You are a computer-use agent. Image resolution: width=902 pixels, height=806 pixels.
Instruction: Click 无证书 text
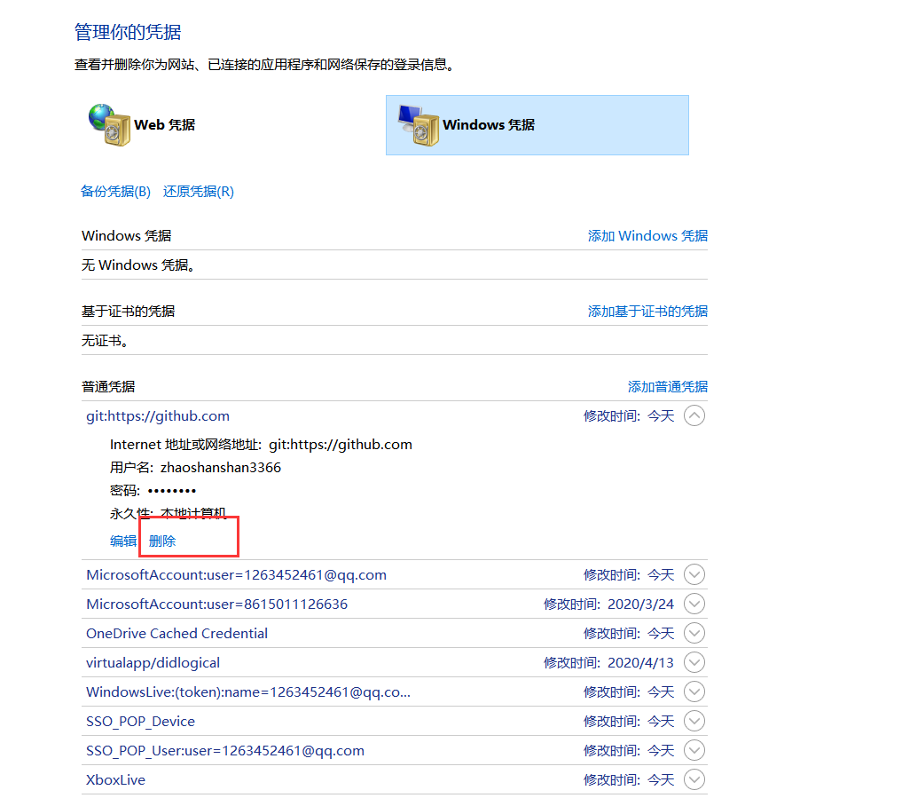coord(105,341)
